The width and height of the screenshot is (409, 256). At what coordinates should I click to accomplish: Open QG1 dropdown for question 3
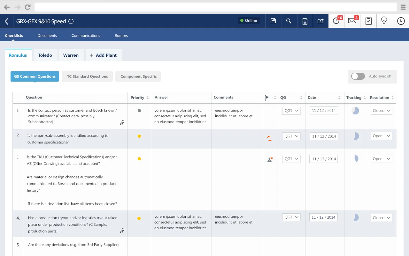point(291,159)
